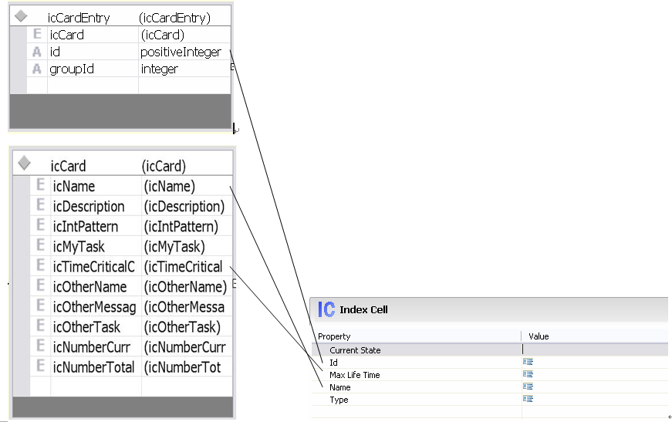
Task: Select the icMyTask element name
Action: point(79,246)
